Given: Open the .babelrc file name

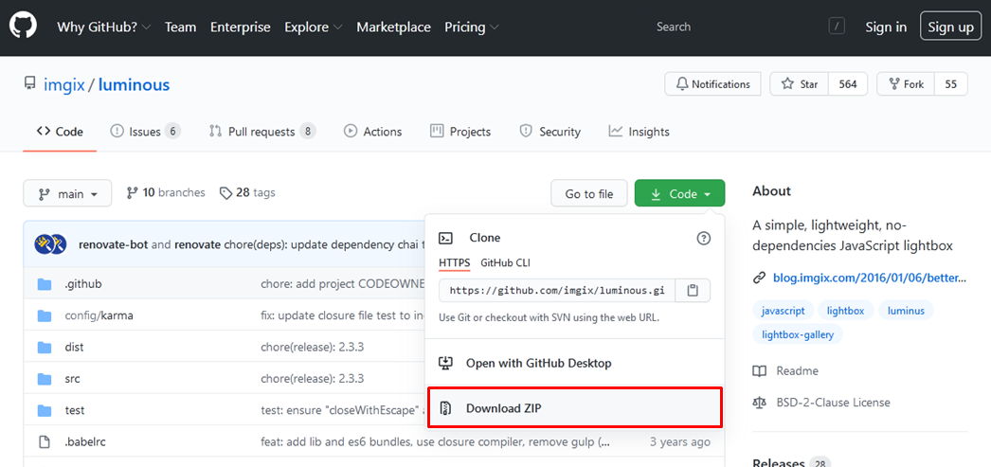Looking at the screenshot, I should point(84,442).
